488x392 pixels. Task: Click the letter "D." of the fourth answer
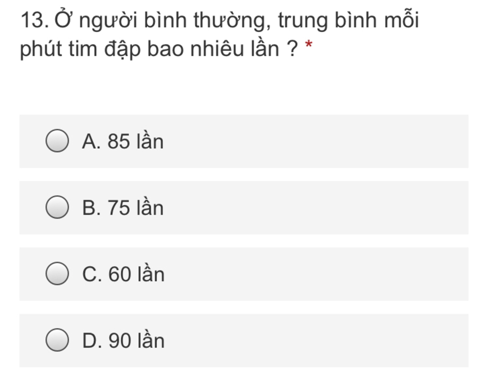[91, 340]
